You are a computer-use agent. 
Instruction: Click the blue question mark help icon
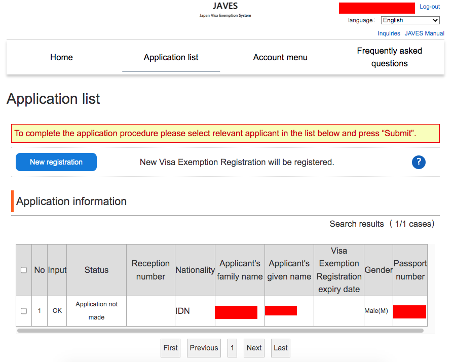(x=419, y=162)
